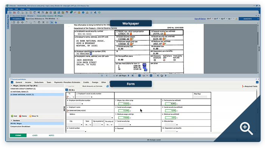The height and width of the screenshot is (148, 265).
Task: Collapse the IRS W-2 form section
Action: [x=67, y=90]
